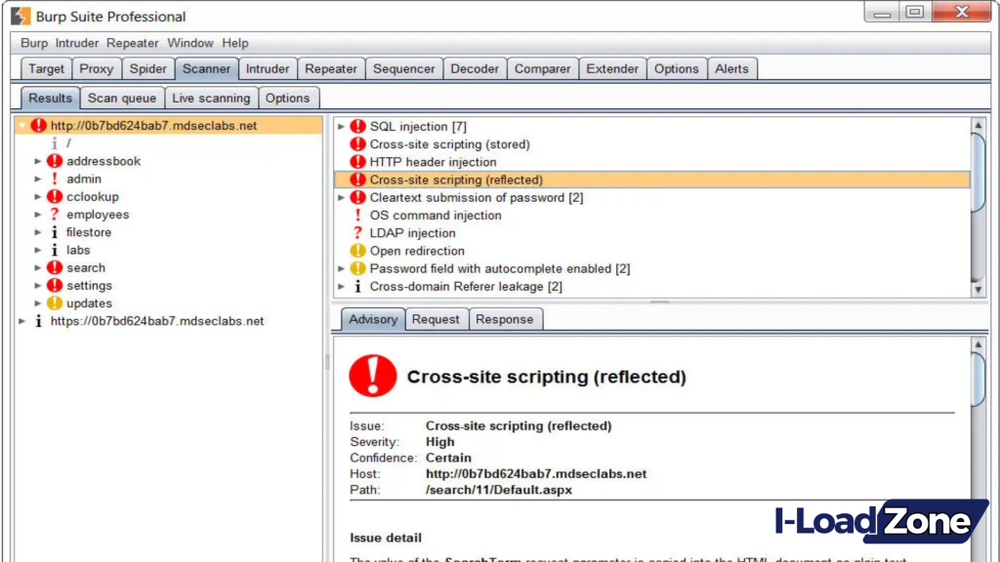Expand the Cleartext submission of password issue

point(341,197)
